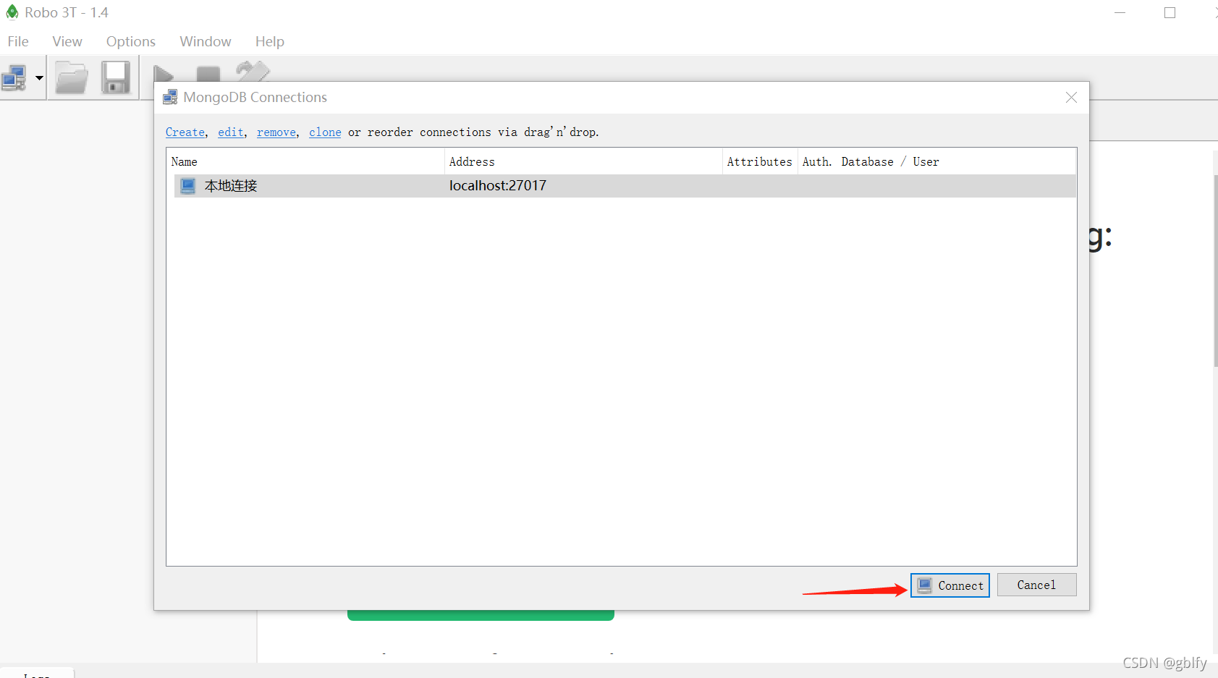Screen dimensions: 1218x678
Task: Click the execute play toolbar icon
Action: point(164,73)
